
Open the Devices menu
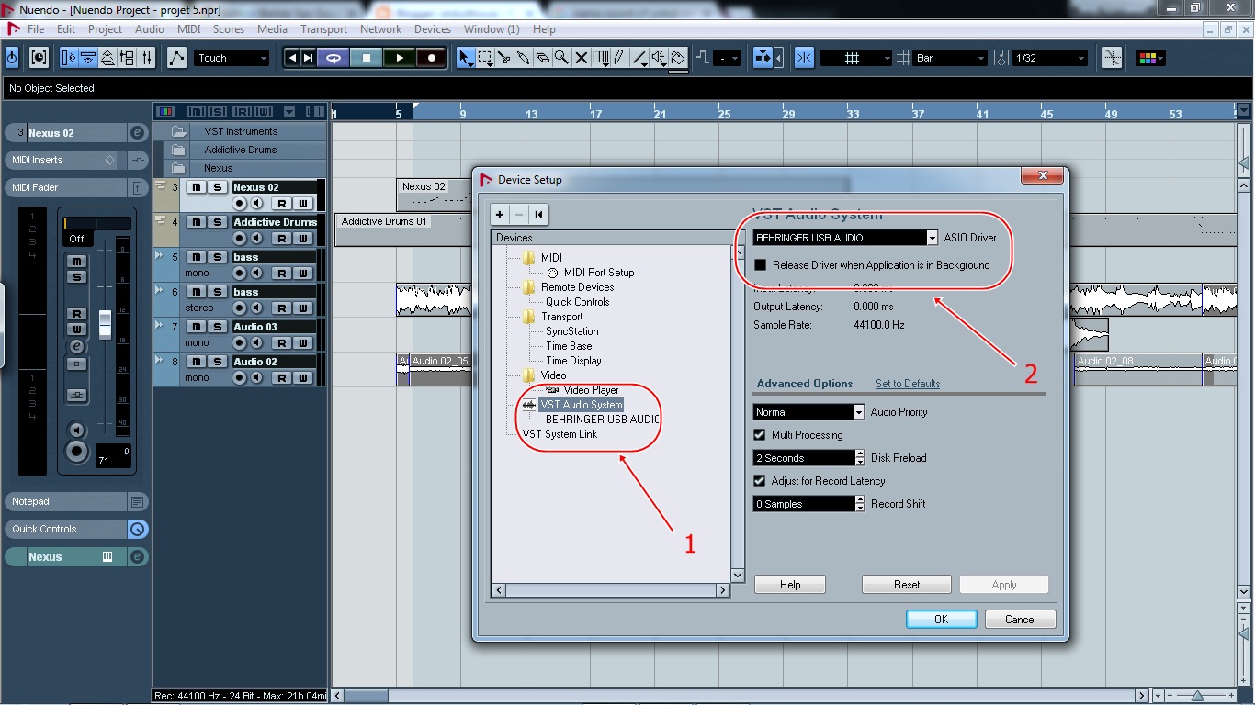coord(432,29)
